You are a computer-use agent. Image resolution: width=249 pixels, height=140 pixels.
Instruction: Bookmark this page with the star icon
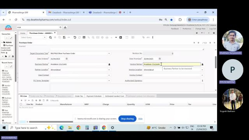pos(171,20)
